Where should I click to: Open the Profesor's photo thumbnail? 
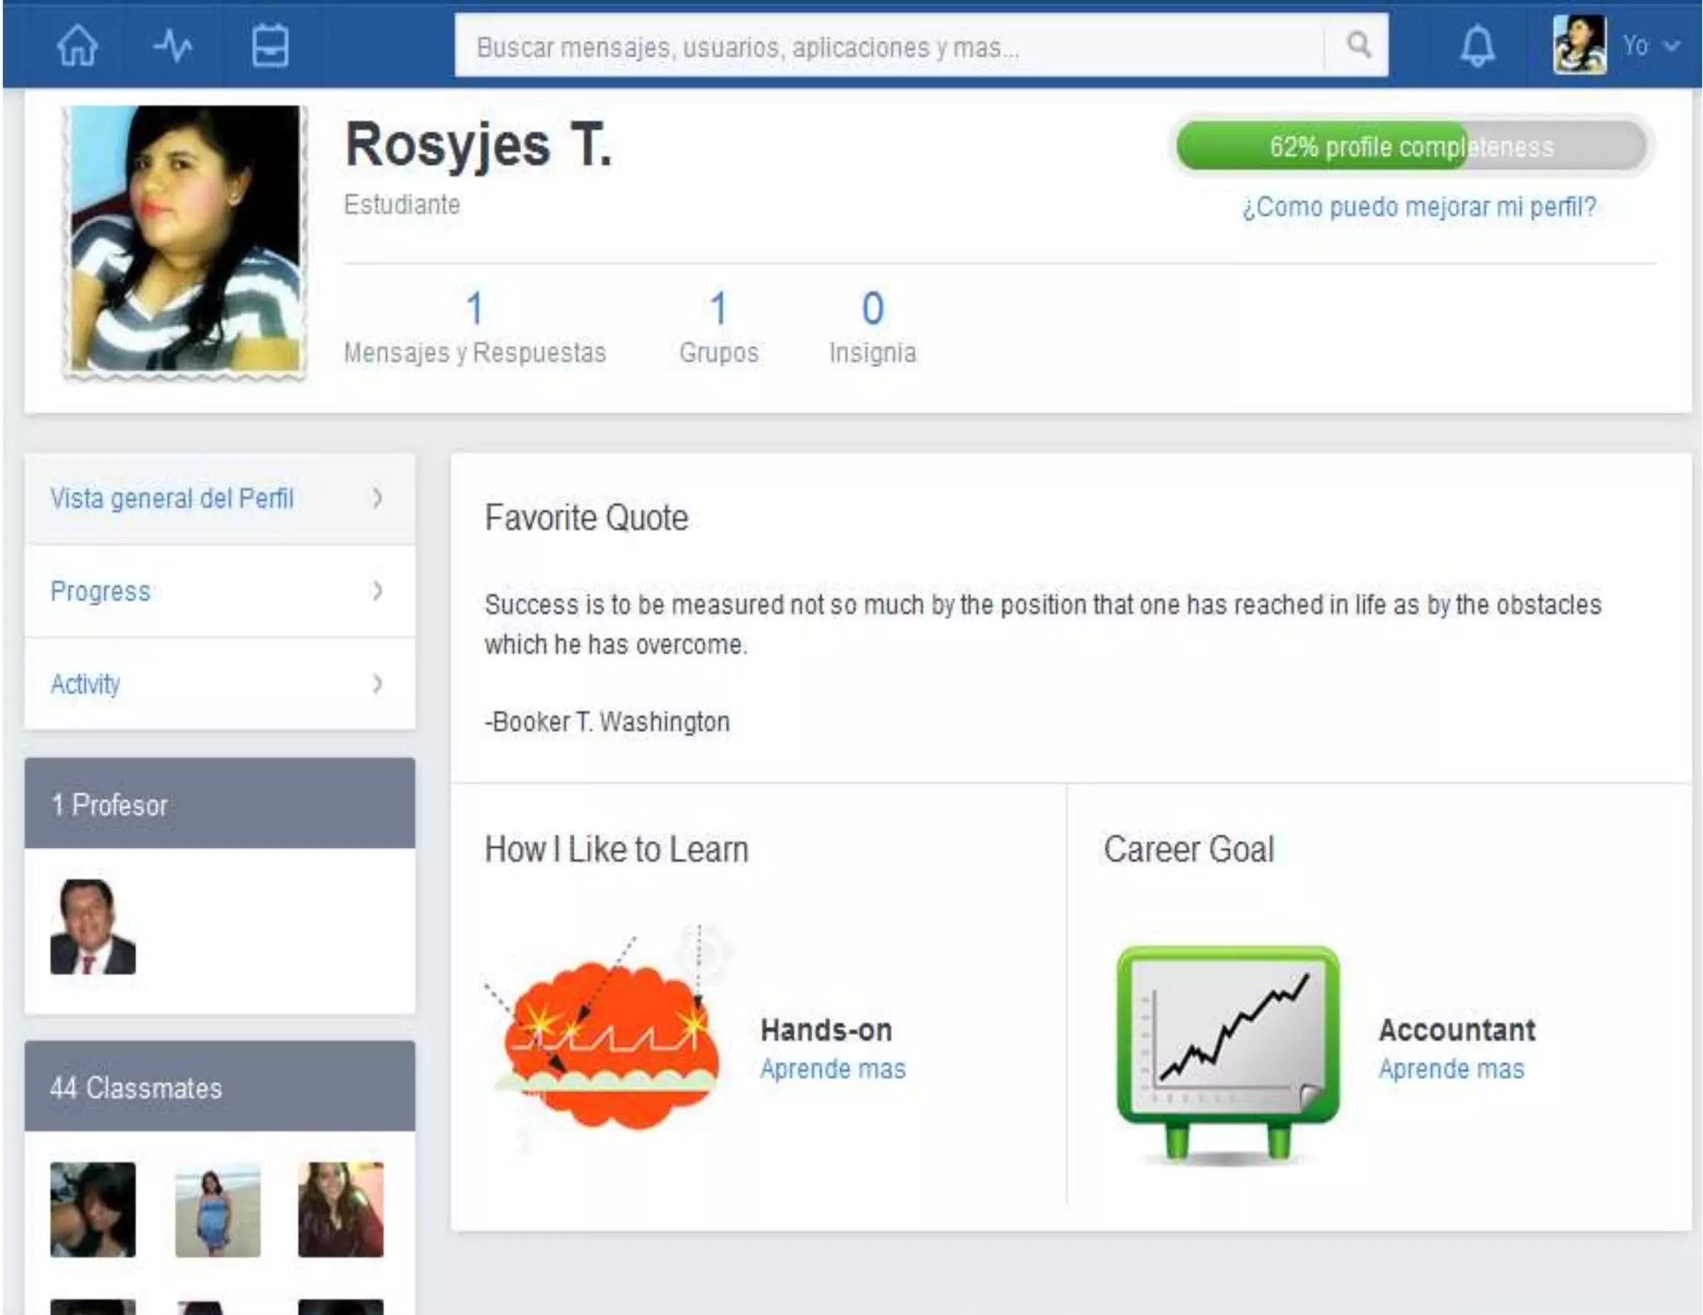pos(93,927)
